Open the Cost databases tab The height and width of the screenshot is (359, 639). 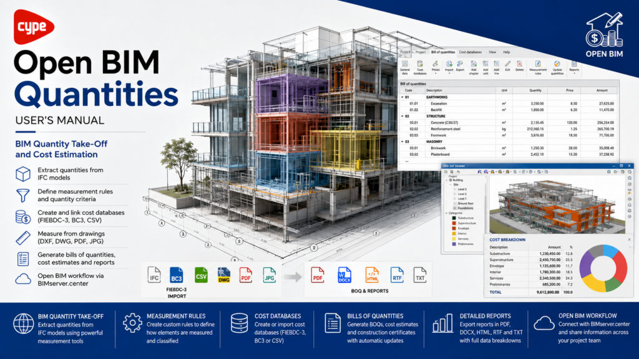[x=471, y=52]
